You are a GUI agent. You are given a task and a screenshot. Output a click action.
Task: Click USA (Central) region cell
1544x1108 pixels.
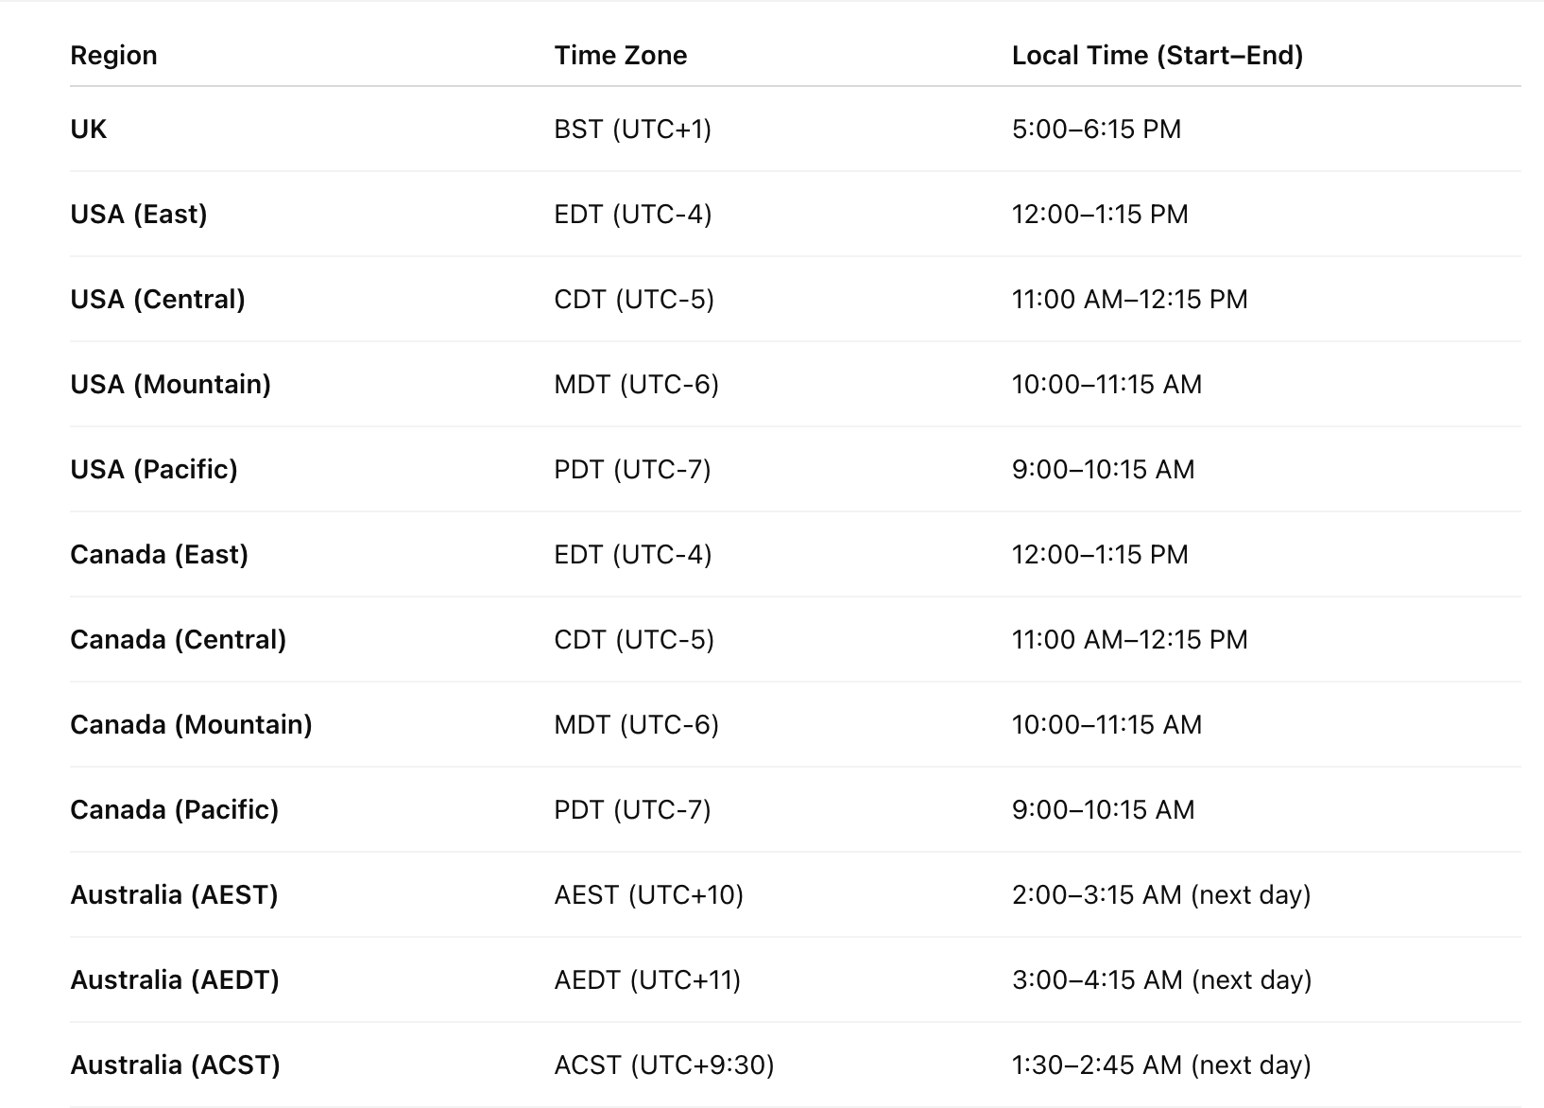coord(157,299)
